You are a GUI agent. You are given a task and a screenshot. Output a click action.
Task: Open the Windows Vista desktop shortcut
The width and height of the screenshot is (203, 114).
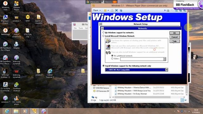click(x=5, y=6)
